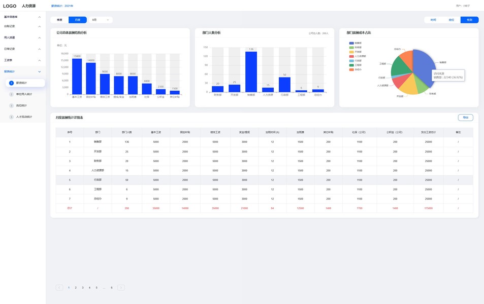
Task: Collapse the 报表统计 sidebar section
Action: pos(23,71)
